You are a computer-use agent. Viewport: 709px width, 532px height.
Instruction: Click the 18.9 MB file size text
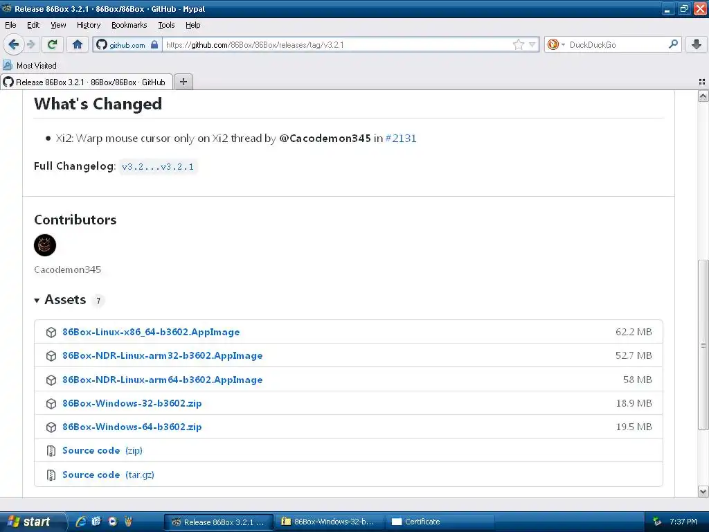coord(634,403)
